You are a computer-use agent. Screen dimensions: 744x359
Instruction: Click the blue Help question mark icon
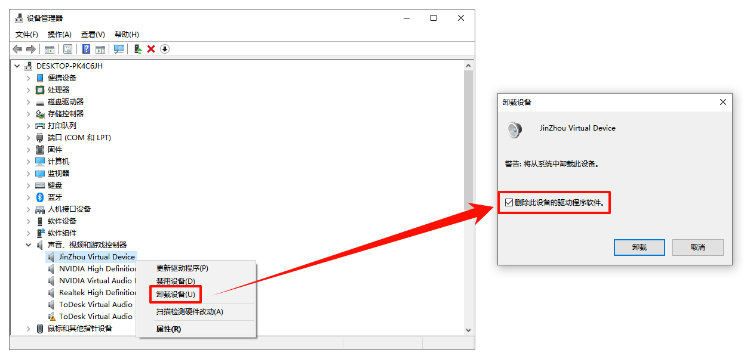point(87,49)
